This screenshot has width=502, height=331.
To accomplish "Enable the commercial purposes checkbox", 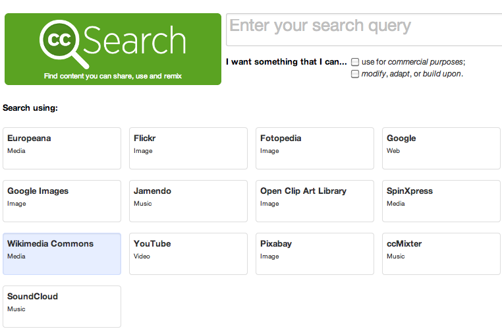I will coord(355,62).
